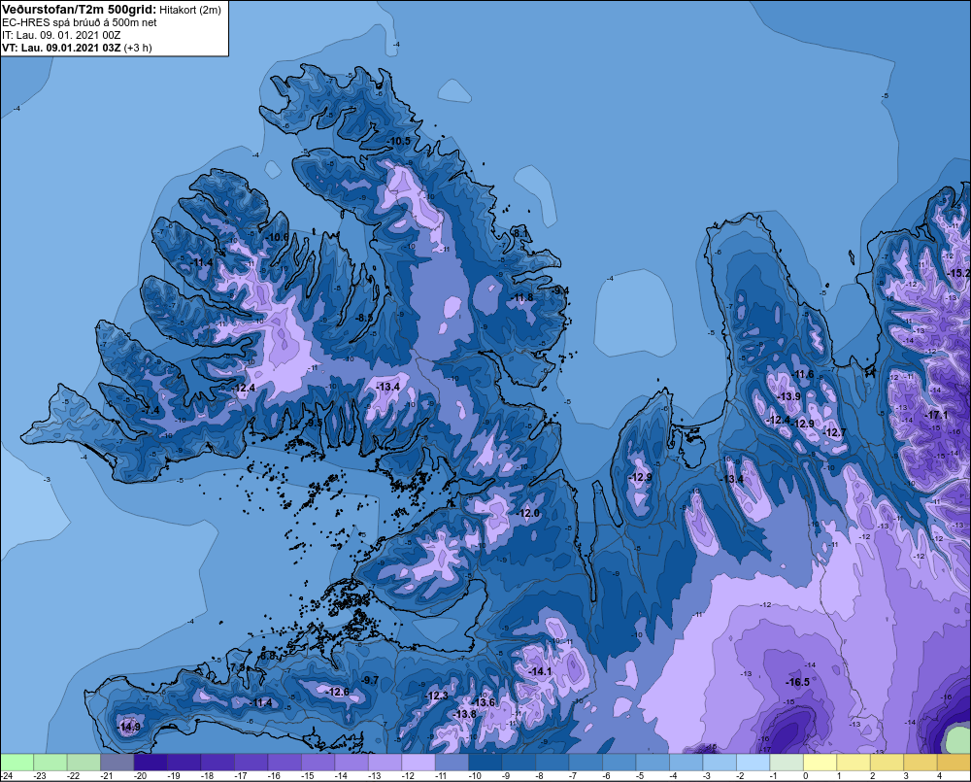971x782 pixels.
Task: Select the -12 light lavender legend swatch
Action: 418,762
